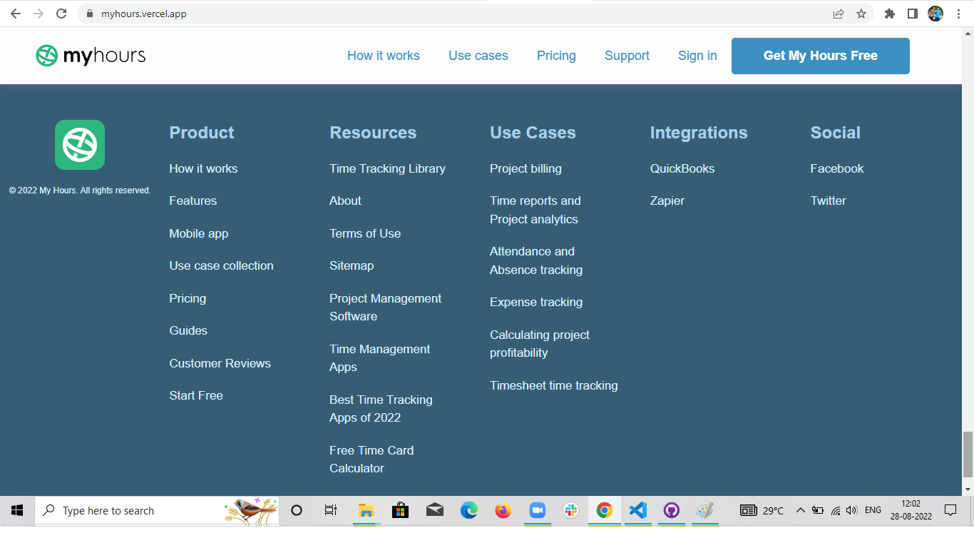Image resolution: width=974 pixels, height=548 pixels.
Task: Open Guides footer link
Action: [188, 330]
